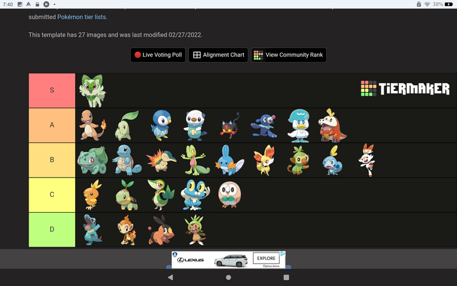Click Chikorita in the A tier
Image resolution: width=457 pixels, height=286 pixels.
[x=127, y=125]
